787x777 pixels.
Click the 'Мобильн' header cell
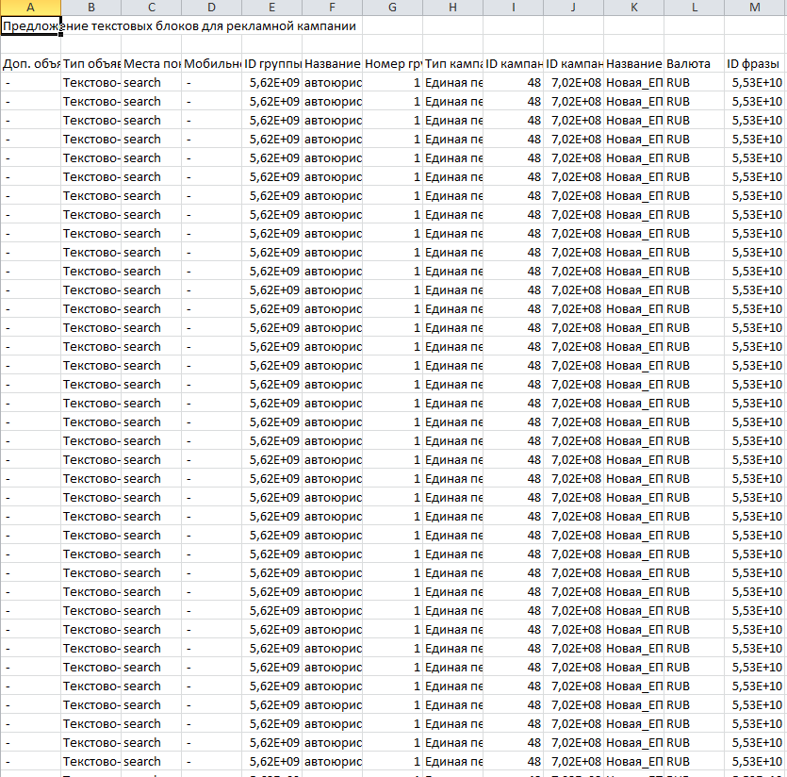click(x=211, y=64)
